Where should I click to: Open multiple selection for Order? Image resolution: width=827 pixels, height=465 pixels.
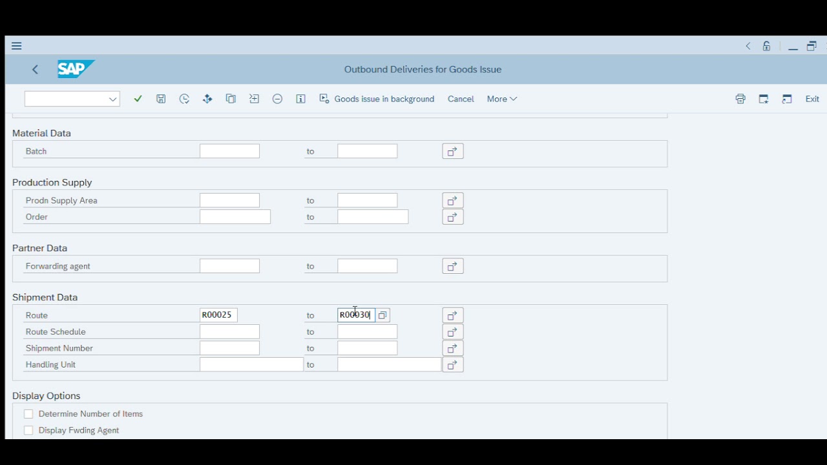point(453,217)
